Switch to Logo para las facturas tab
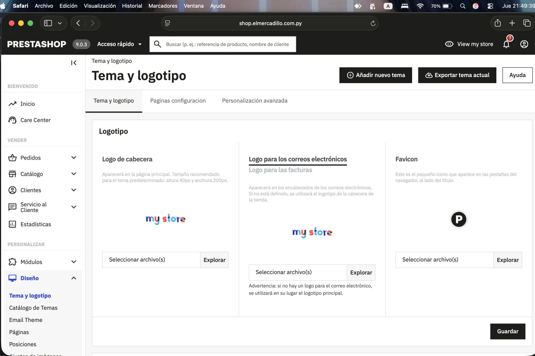This screenshot has height=356, width=535. 280,170
